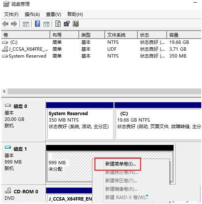This screenshot has height=204, width=202.
Task: Open the blue Help question-mark icon
Action: pos(37,24)
